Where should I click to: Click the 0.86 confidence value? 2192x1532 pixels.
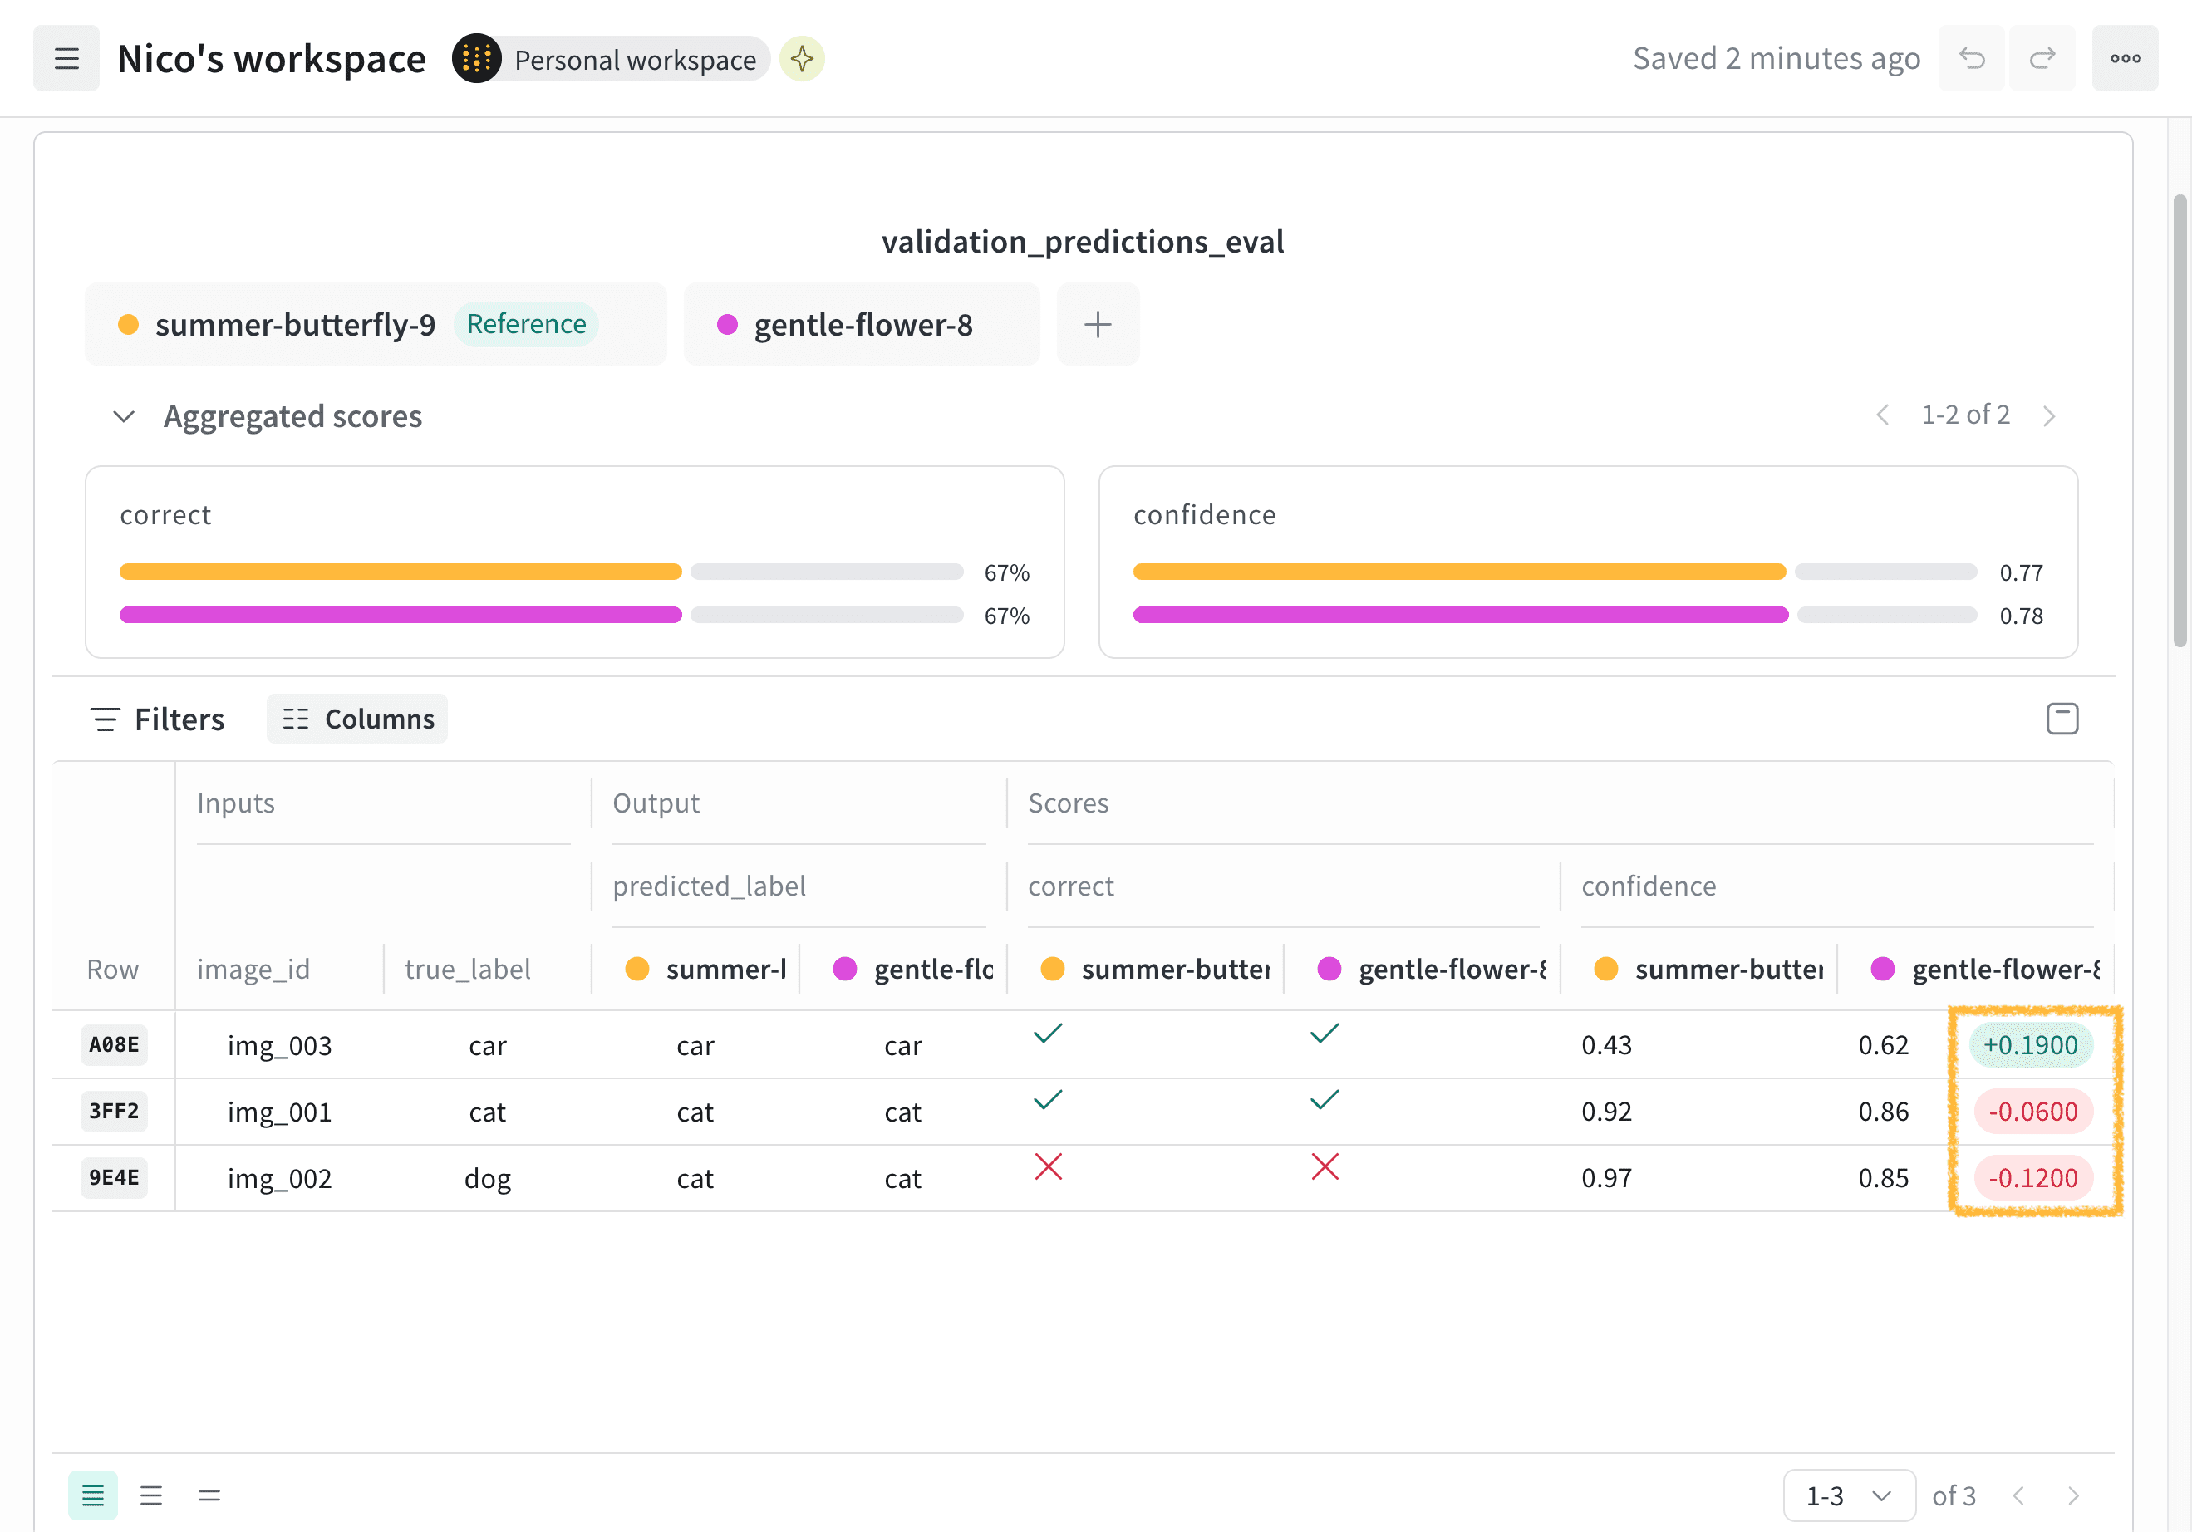pos(1884,1111)
